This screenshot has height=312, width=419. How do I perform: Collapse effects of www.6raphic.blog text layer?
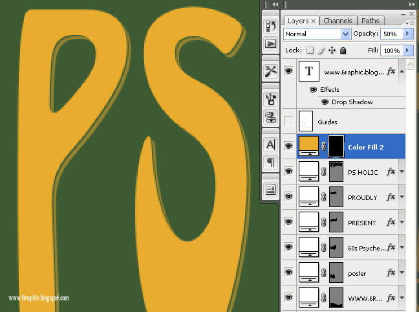coord(402,71)
